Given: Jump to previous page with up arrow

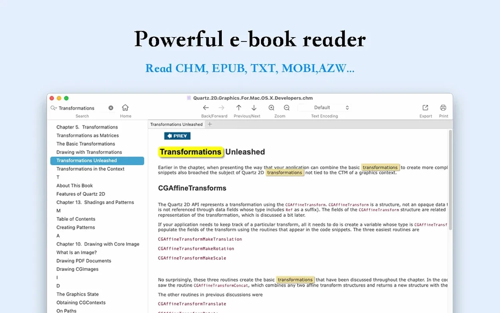Looking at the screenshot, I should tap(239, 108).
